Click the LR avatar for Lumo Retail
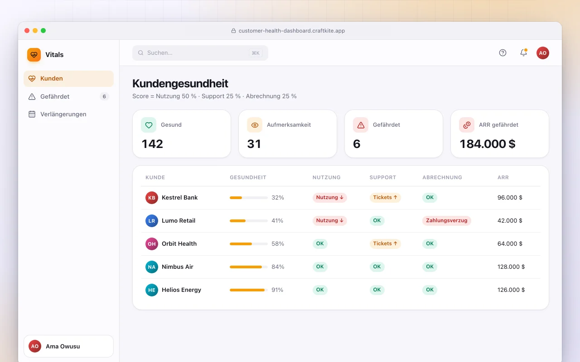 pyautogui.click(x=152, y=221)
